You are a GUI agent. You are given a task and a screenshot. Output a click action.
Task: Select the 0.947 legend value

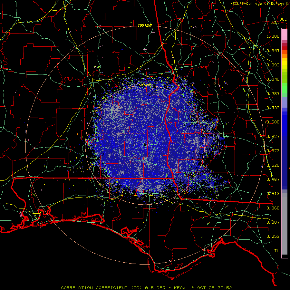point(273,51)
